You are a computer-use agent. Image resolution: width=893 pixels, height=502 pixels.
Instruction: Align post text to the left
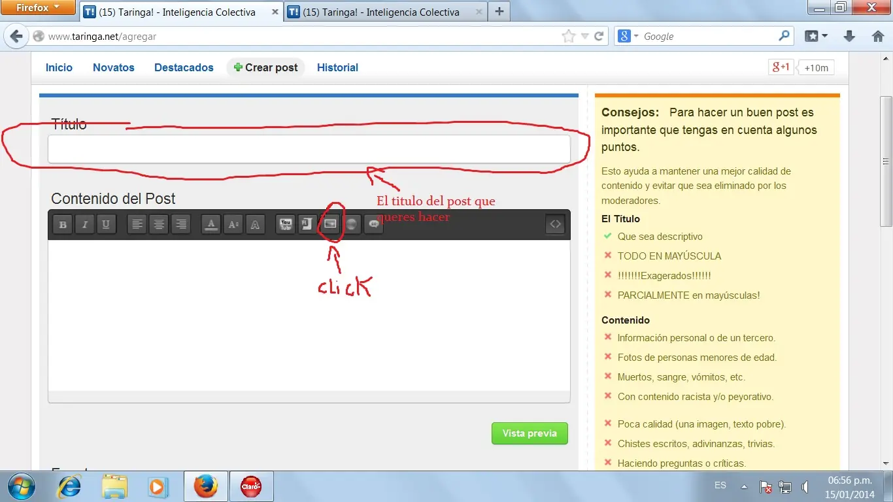pyautogui.click(x=137, y=225)
